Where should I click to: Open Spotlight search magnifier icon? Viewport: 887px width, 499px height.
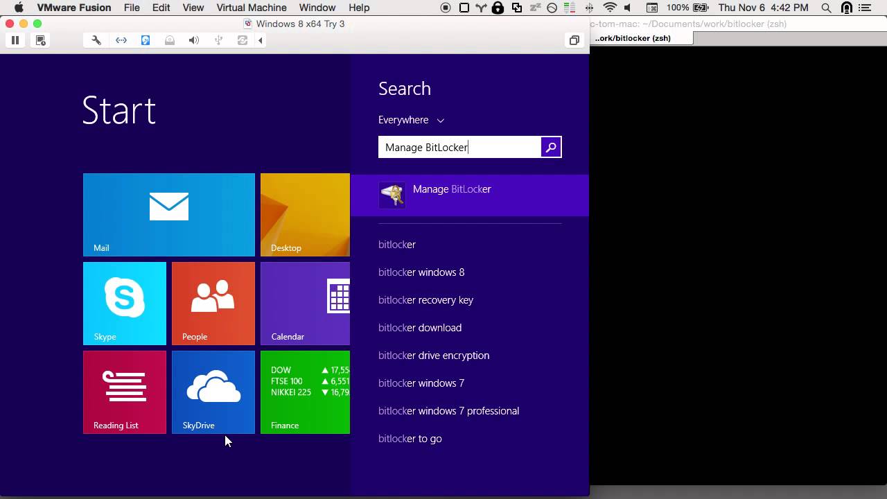click(826, 8)
